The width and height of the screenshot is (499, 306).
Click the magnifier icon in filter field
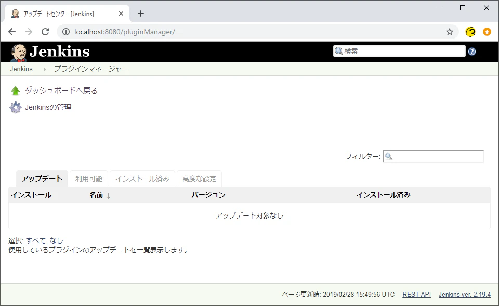click(x=389, y=157)
